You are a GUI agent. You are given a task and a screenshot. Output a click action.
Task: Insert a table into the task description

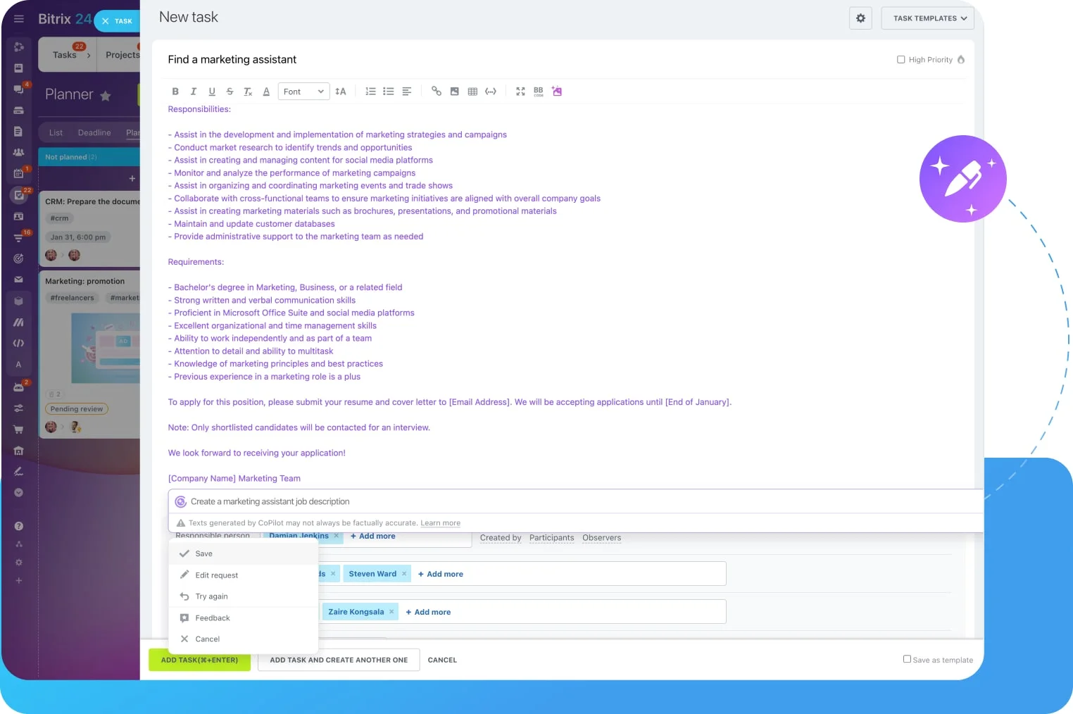(x=472, y=91)
